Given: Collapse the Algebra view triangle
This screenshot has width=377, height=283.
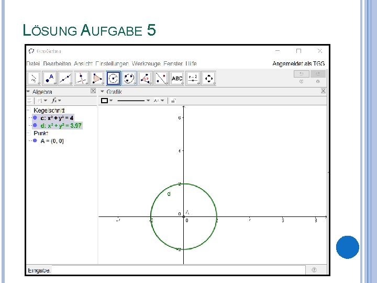Looking at the screenshot, I should [x=28, y=91].
